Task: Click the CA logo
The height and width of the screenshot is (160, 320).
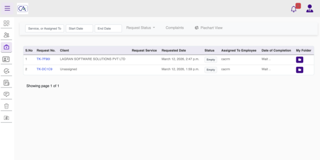Action: pos(22,9)
